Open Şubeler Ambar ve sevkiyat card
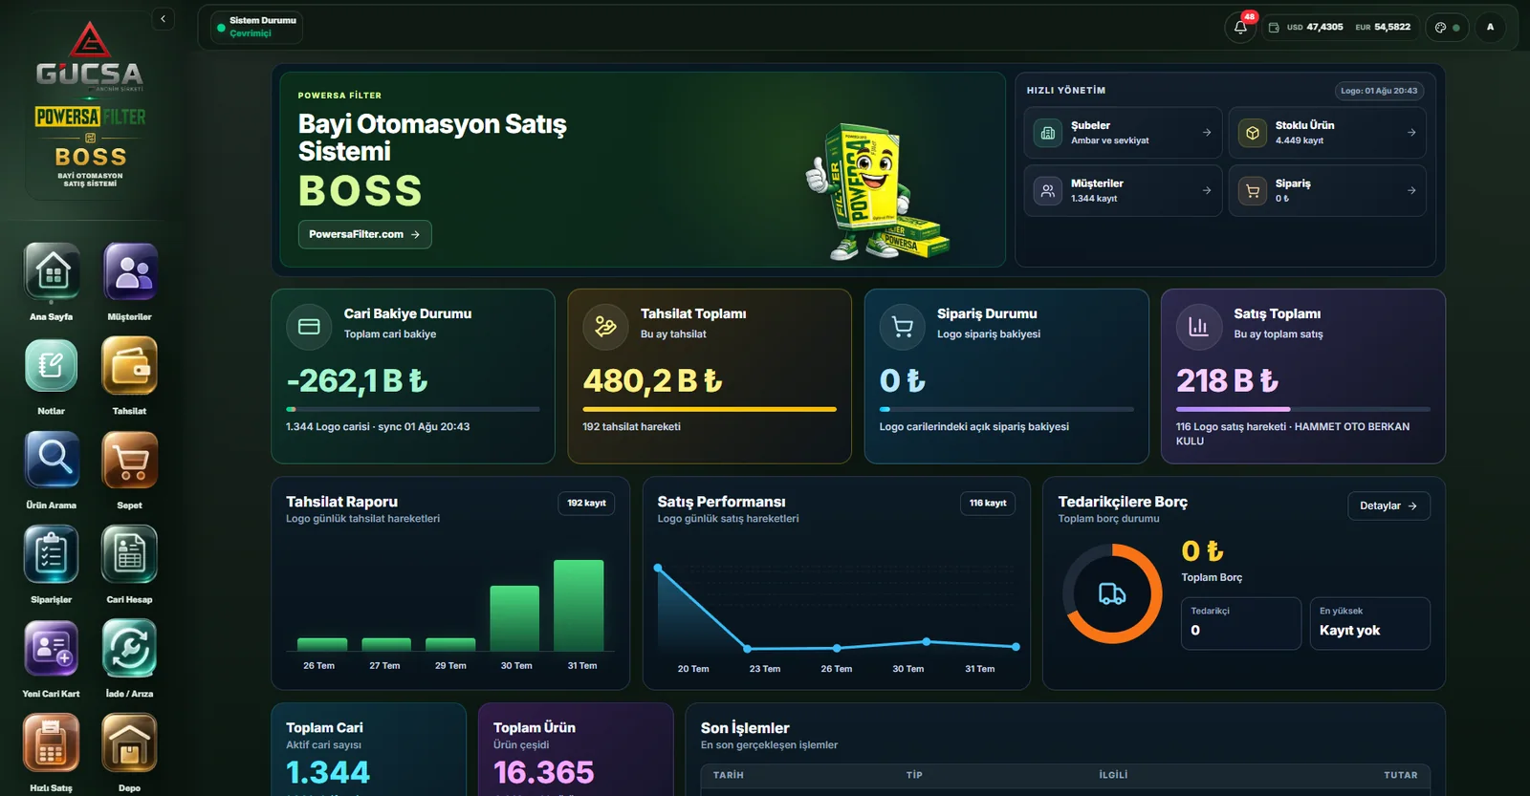This screenshot has height=796, width=1530. (x=1123, y=133)
